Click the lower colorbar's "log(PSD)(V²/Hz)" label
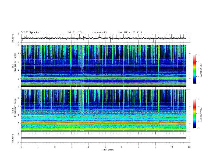 tap(201, 115)
